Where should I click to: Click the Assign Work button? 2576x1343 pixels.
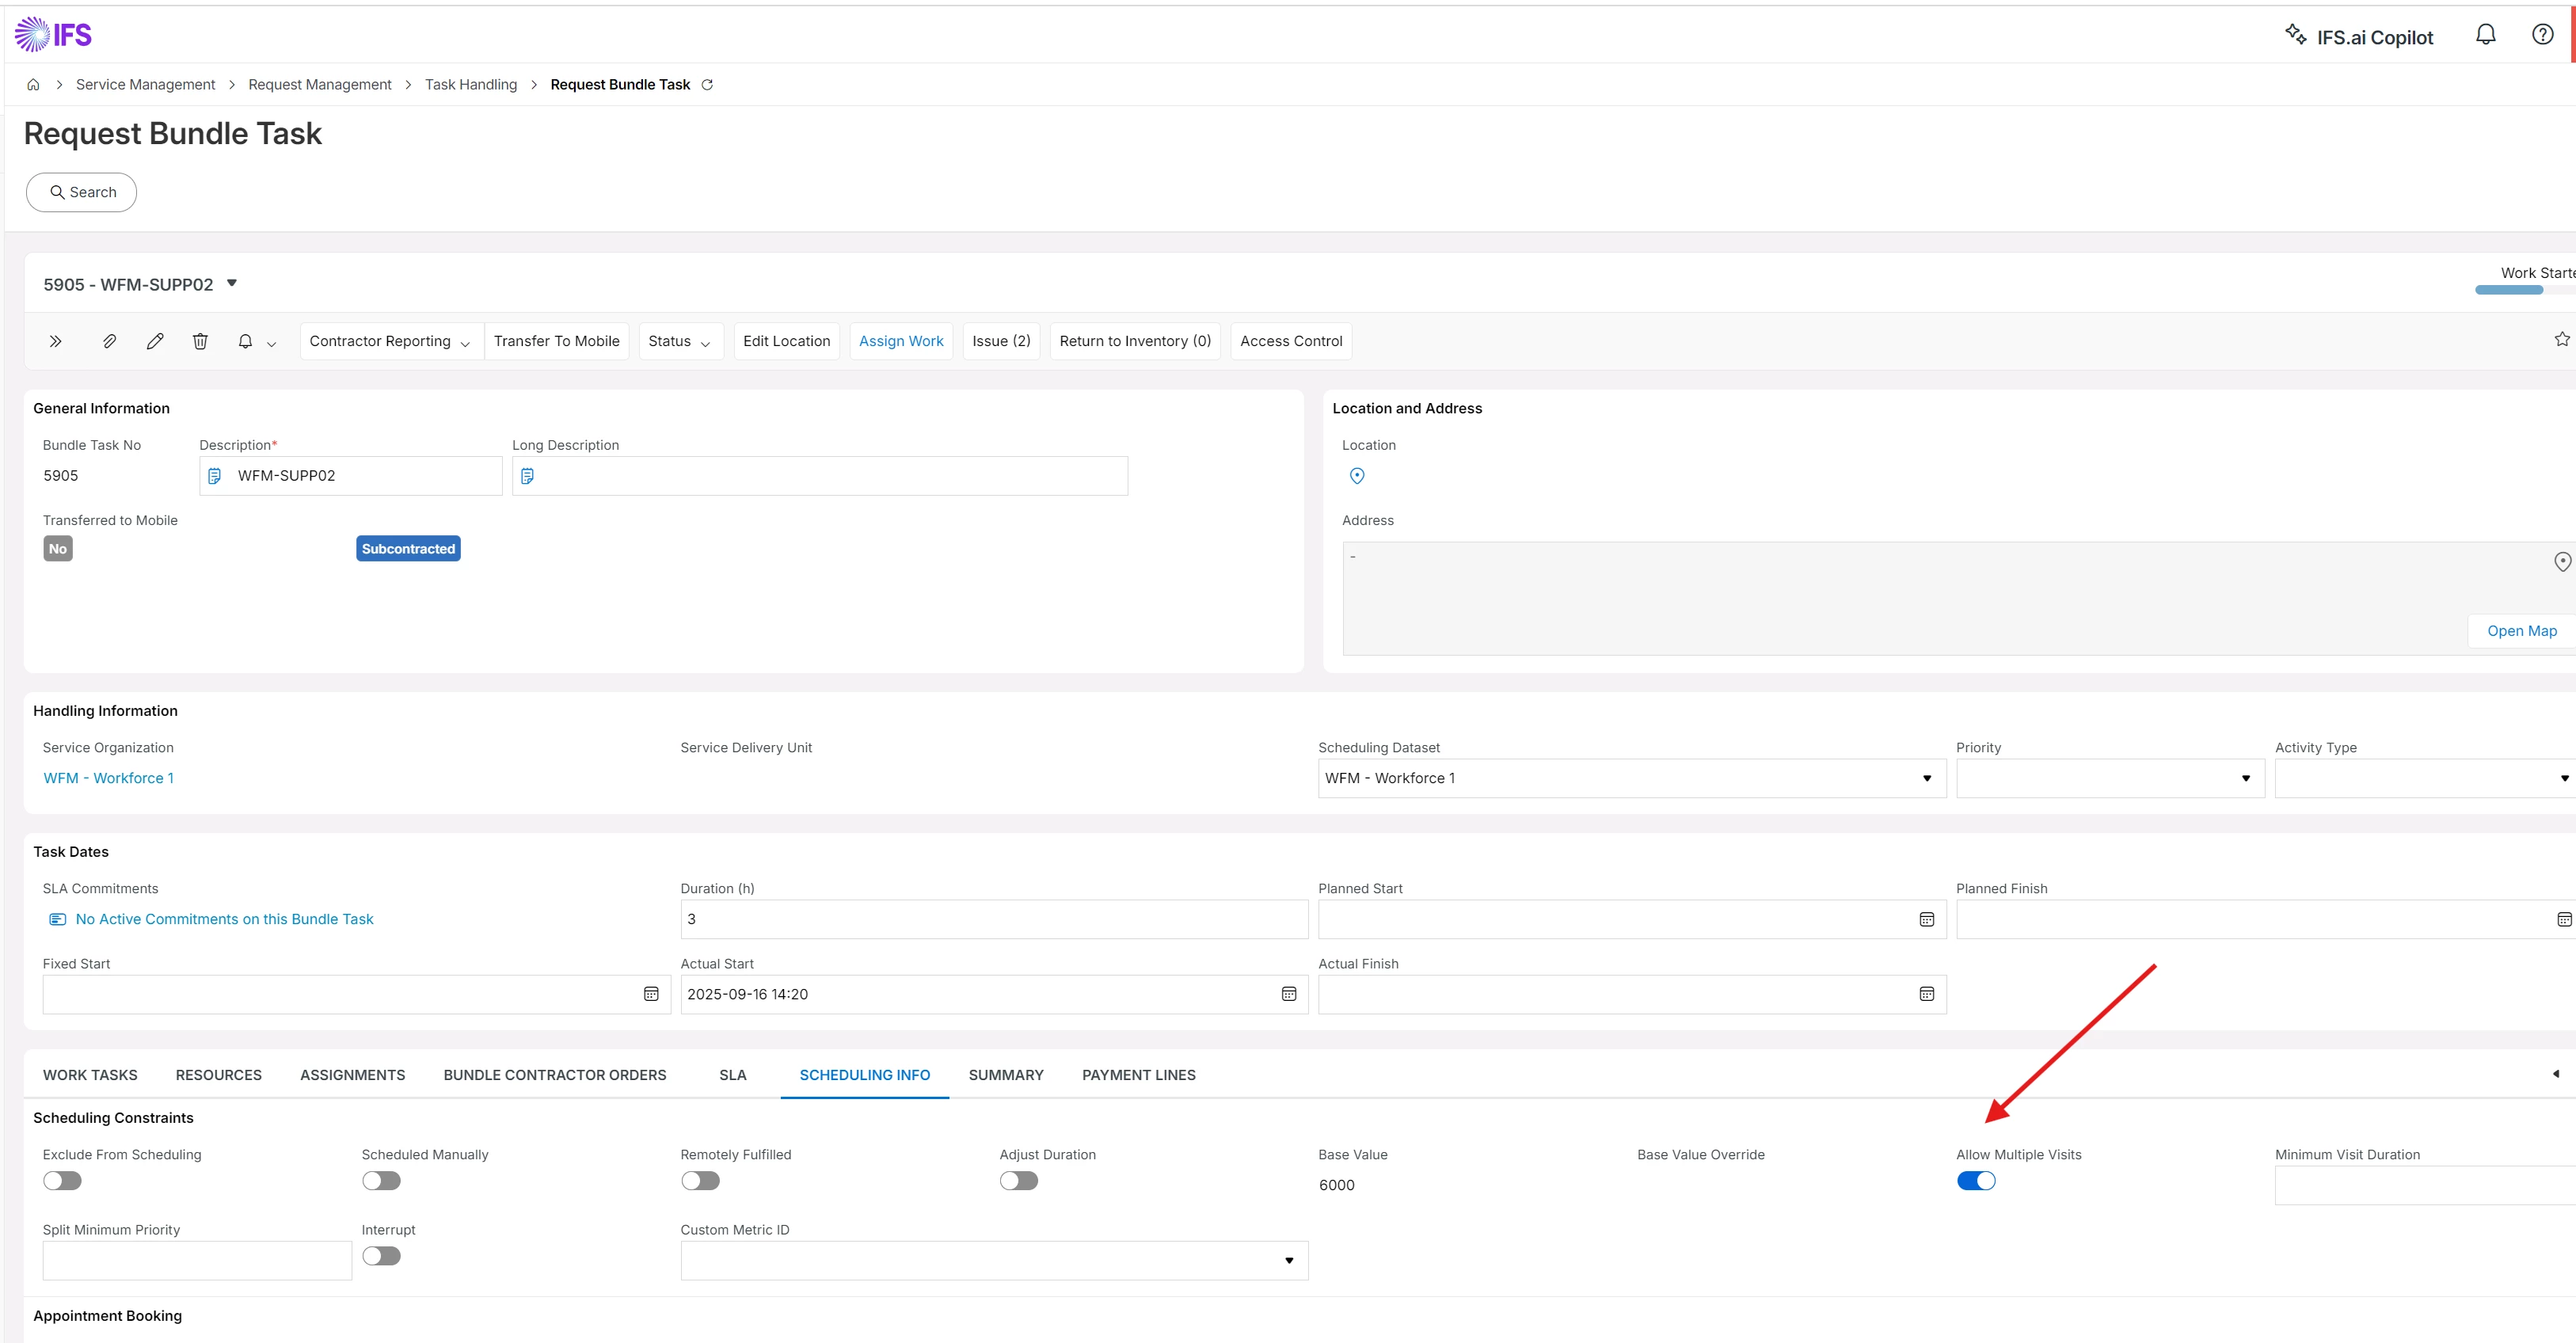pos(901,341)
